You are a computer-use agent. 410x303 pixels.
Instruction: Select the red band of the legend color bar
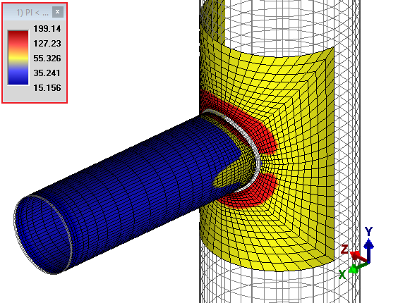pyautogui.click(x=18, y=39)
